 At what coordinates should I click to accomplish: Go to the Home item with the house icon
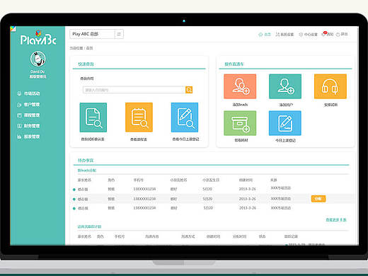265,35
